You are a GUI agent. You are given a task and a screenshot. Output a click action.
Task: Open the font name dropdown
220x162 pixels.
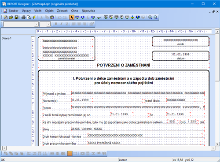[36, 24]
